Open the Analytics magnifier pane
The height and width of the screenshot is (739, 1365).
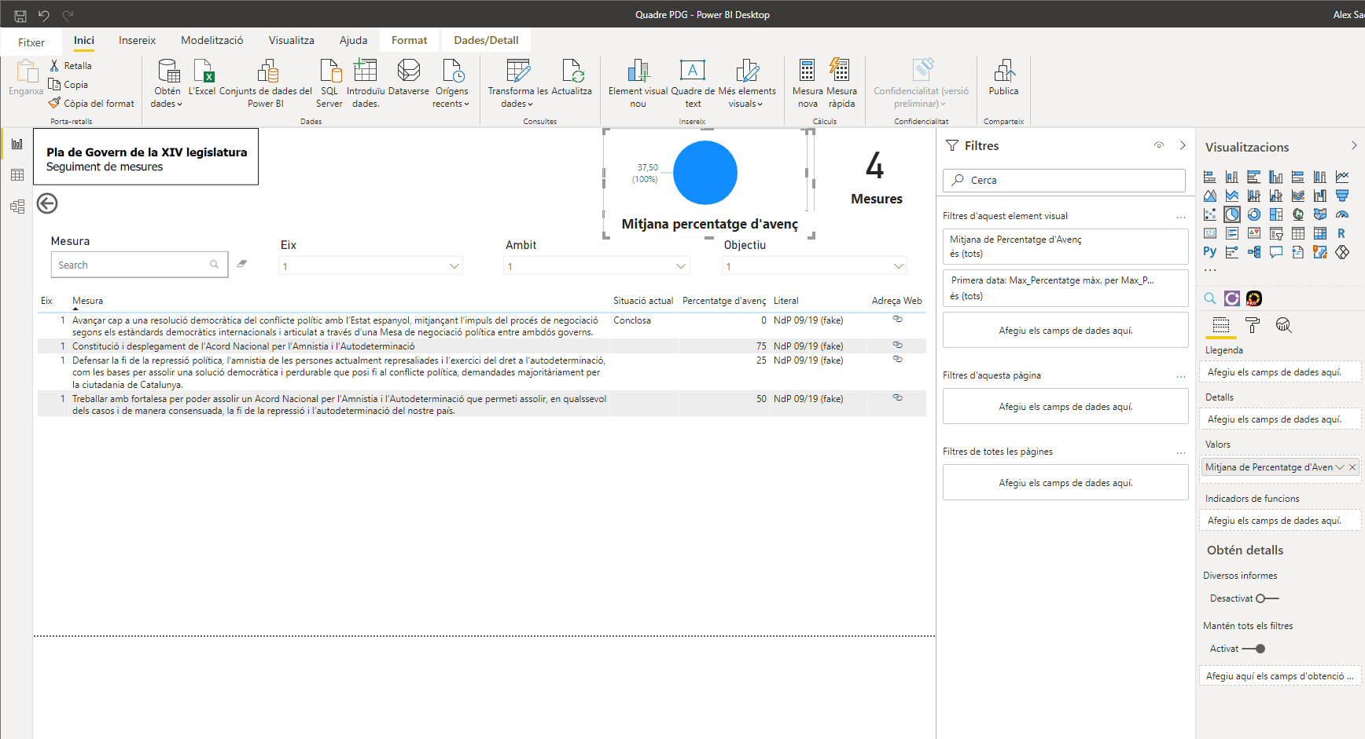click(1283, 325)
